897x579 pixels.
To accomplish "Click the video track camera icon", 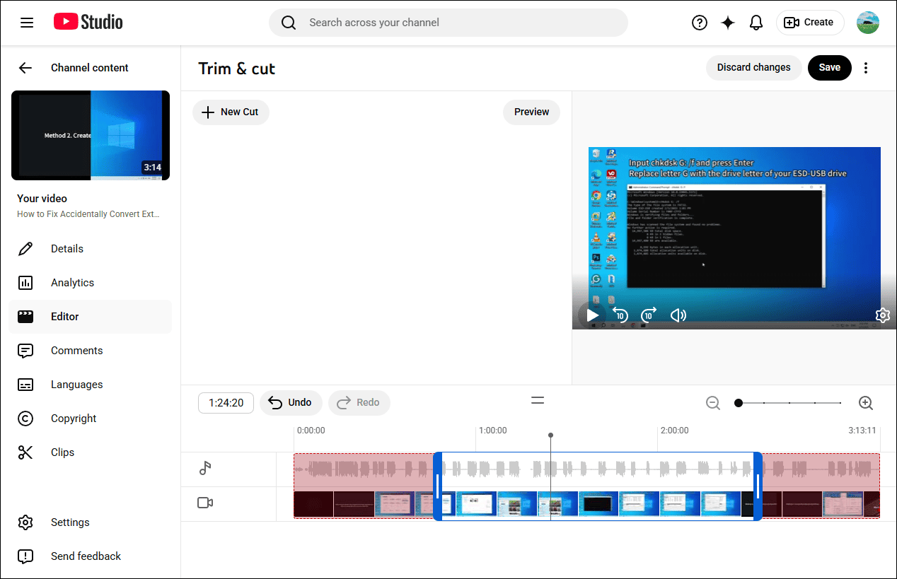I will coord(205,503).
